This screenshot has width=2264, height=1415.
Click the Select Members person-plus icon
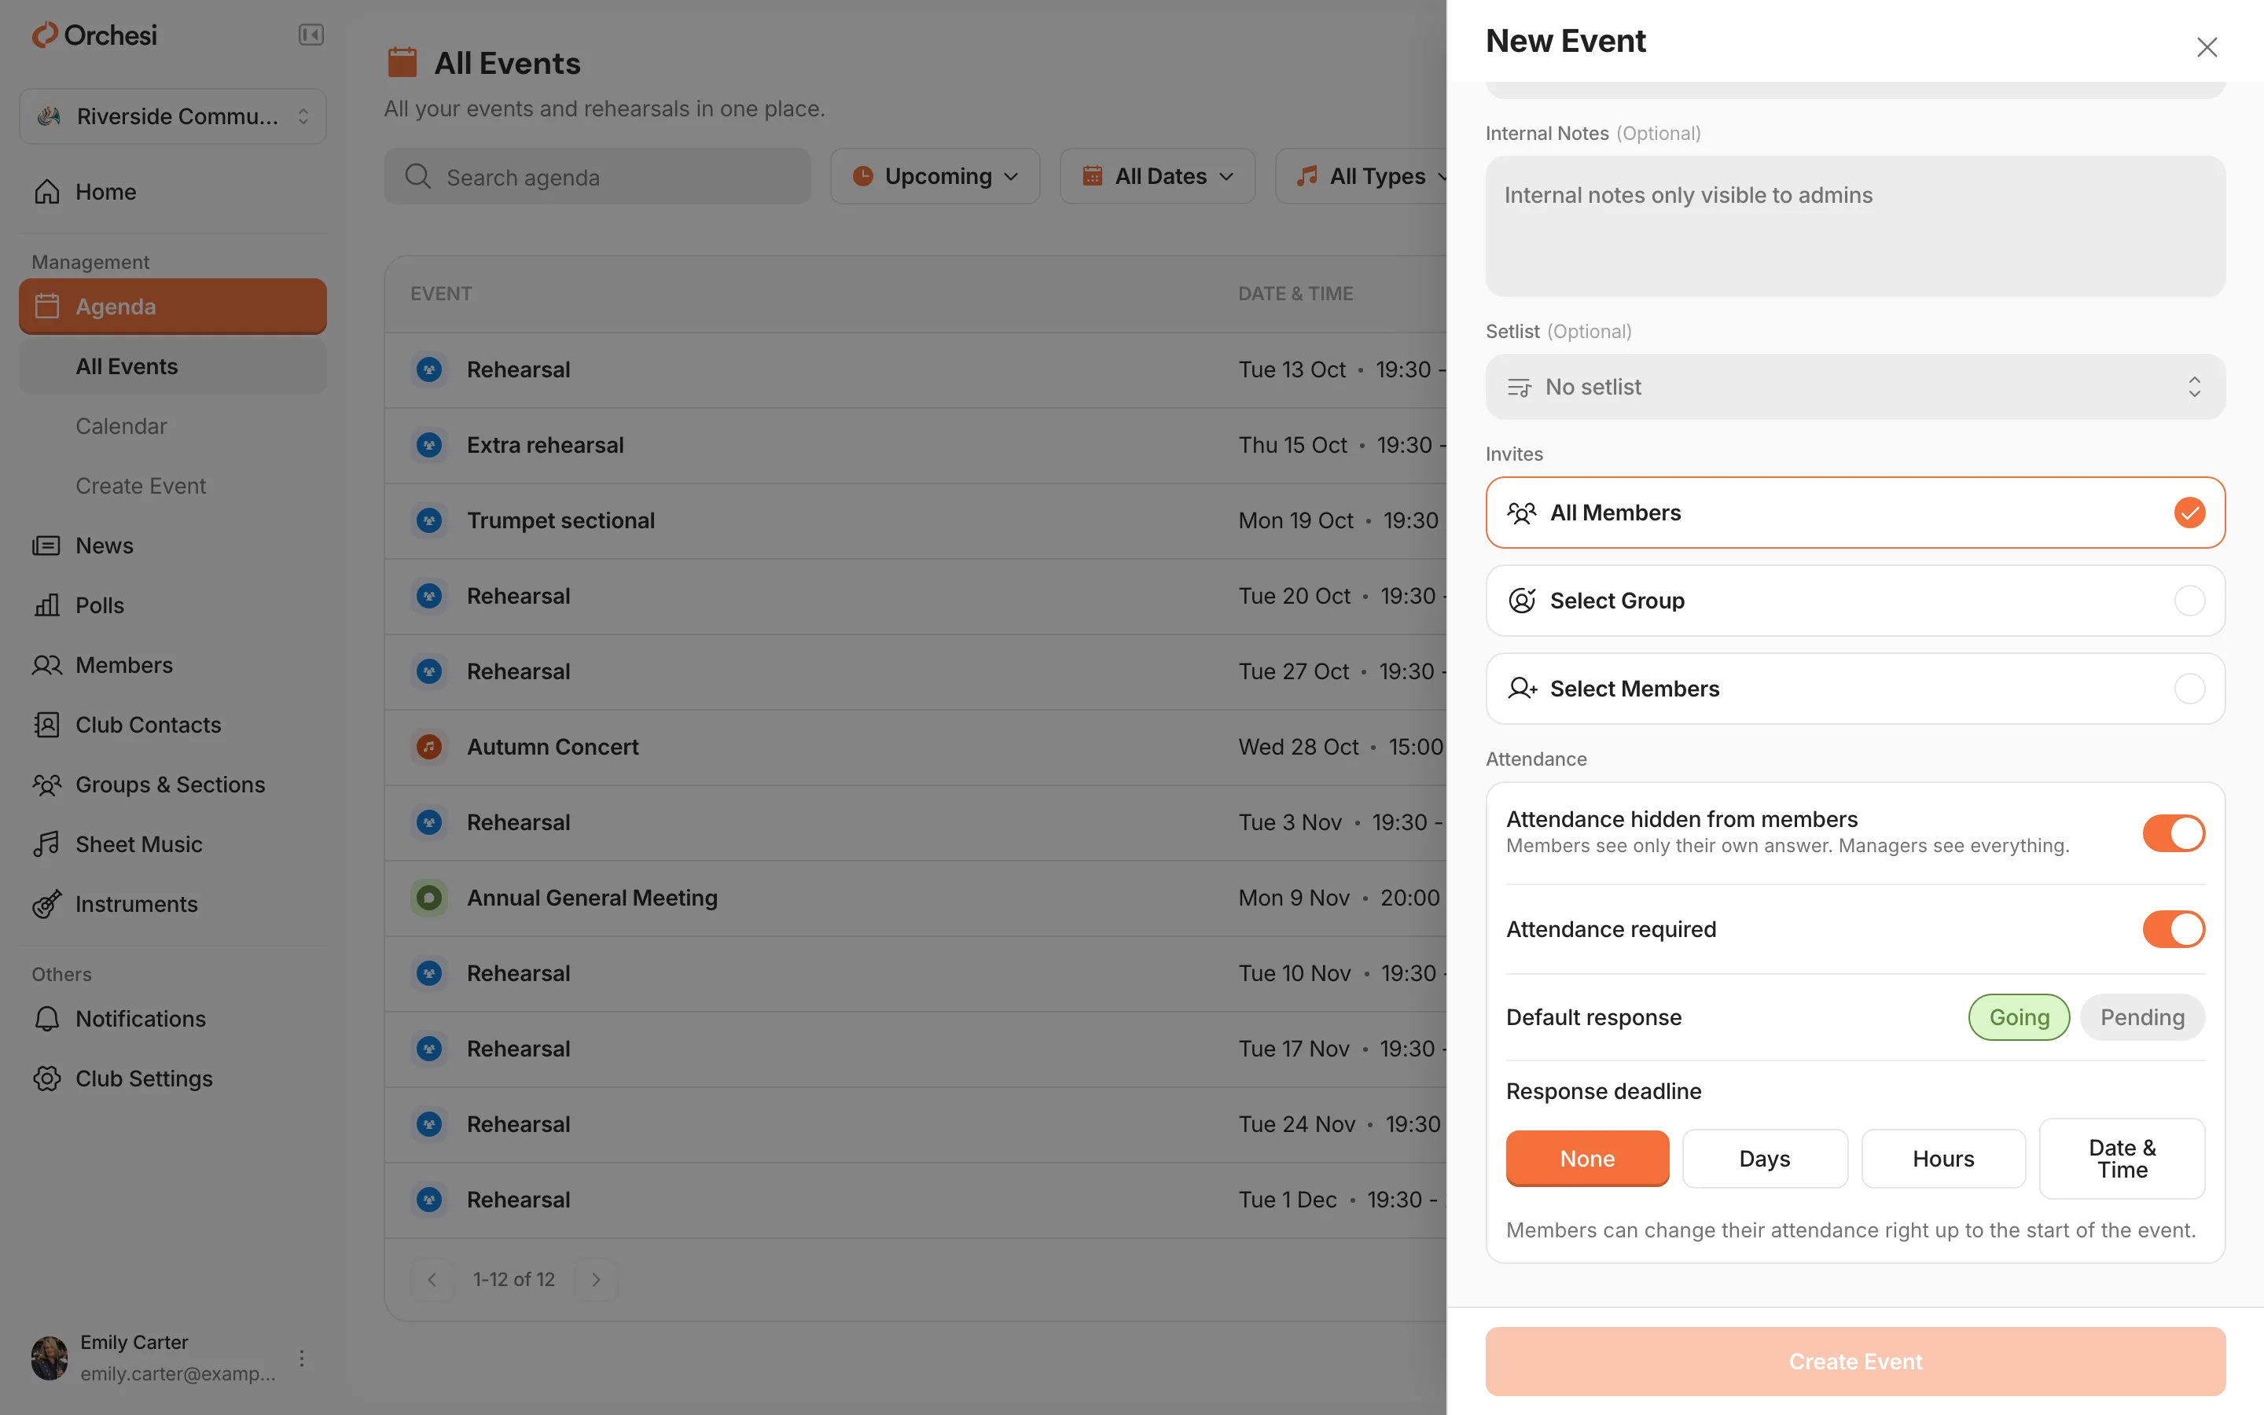[x=1522, y=689]
